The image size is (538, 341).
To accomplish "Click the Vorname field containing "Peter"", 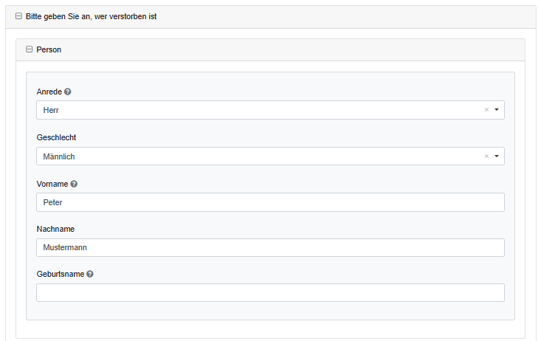I will [270, 202].
